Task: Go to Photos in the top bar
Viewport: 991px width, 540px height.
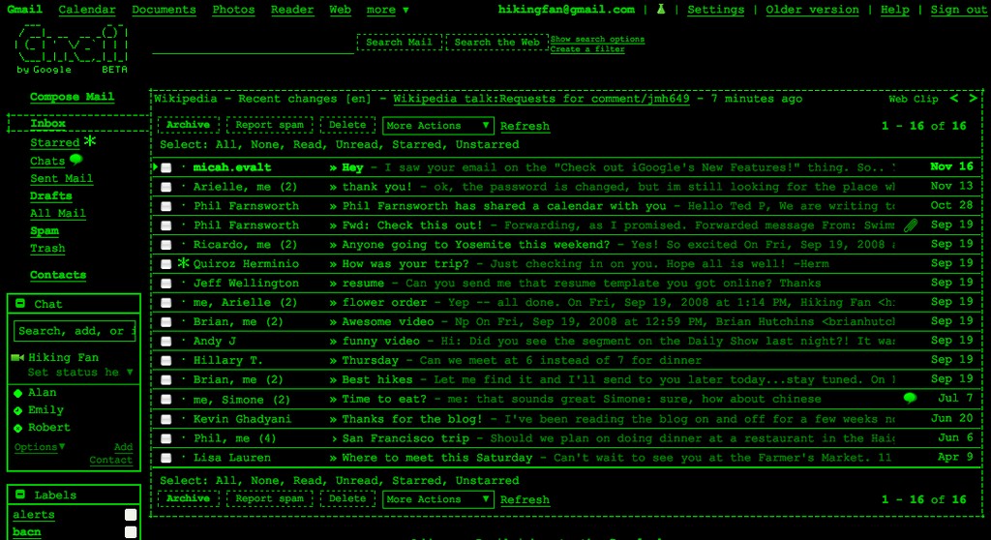Action: 233,10
